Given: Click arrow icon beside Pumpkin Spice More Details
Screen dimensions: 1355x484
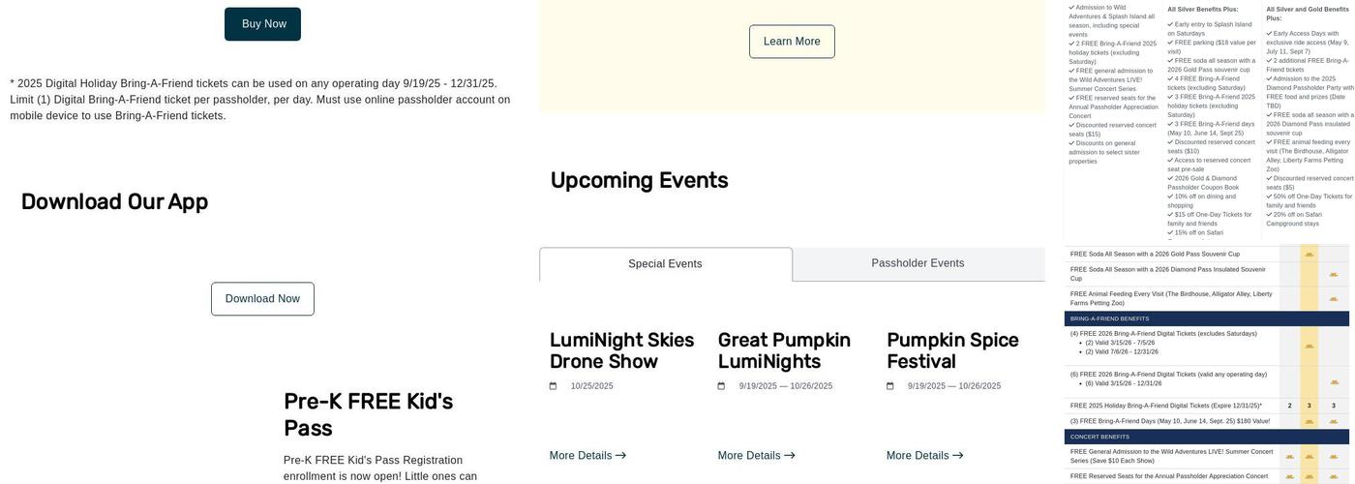Looking at the screenshot, I should (958, 456).
